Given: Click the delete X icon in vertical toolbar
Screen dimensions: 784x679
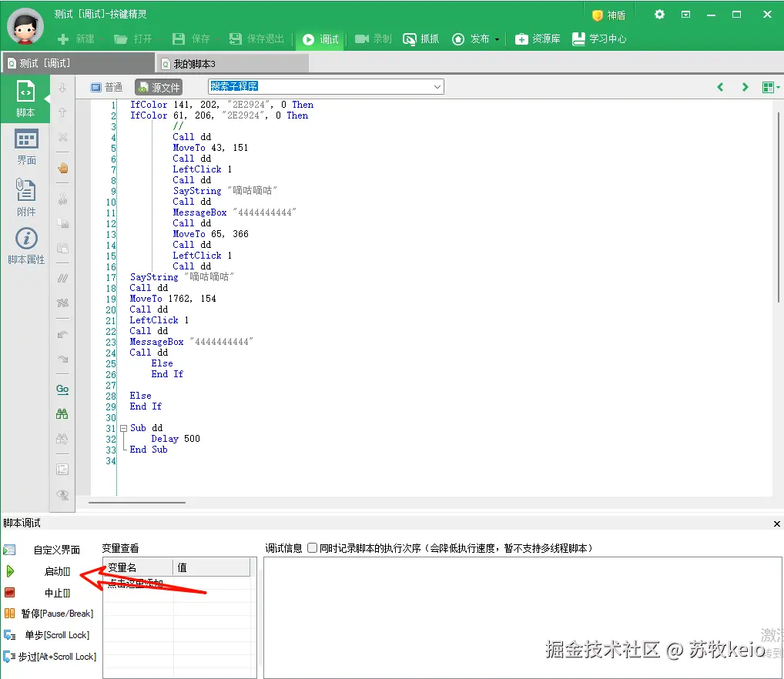Looking at the screenshot, I should [62, 137].
